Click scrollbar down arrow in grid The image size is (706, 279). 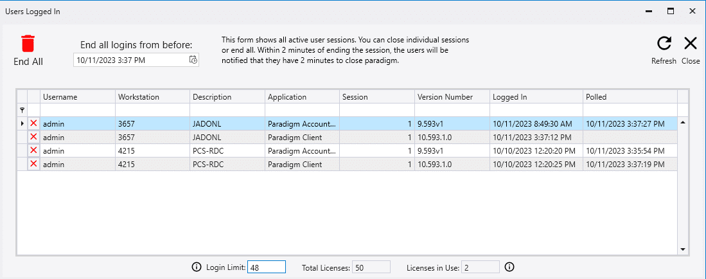coord(683,249)
